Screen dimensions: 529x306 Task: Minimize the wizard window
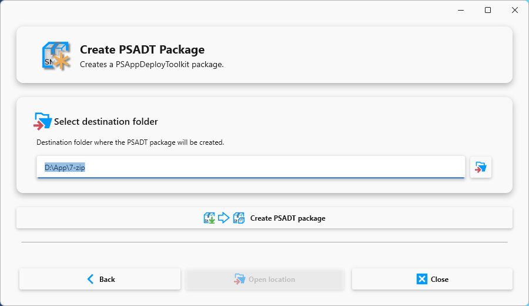[x=461, y=10]
